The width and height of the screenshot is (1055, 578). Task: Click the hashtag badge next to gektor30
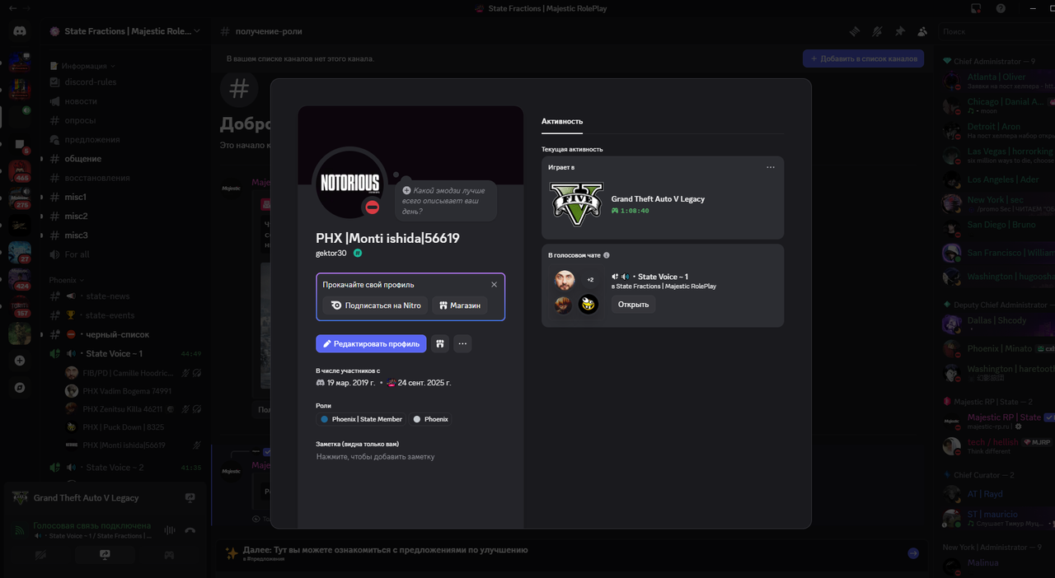[x=358, y=253]
